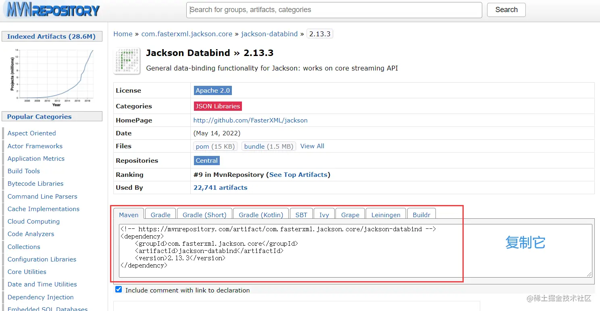The height and width of the screenshot is (311, 600).
Task: Switch to the Gradle tab
Action: click(160, 215)
